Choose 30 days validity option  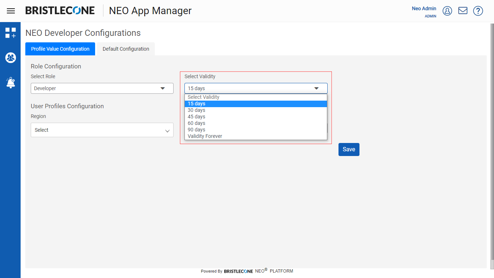click(256, 110)
